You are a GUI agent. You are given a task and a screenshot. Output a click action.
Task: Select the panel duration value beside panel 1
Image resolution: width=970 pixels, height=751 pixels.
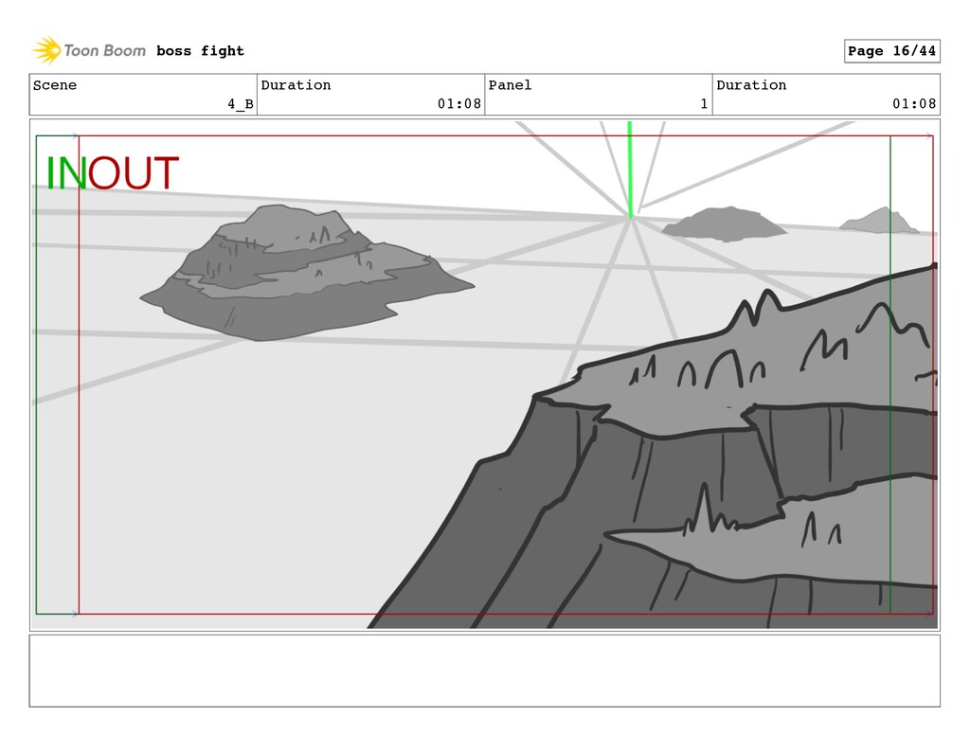pyautogui.click(x=914, y=104)
